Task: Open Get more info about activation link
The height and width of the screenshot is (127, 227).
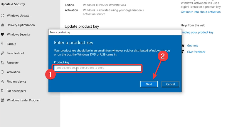Action: 201,12
